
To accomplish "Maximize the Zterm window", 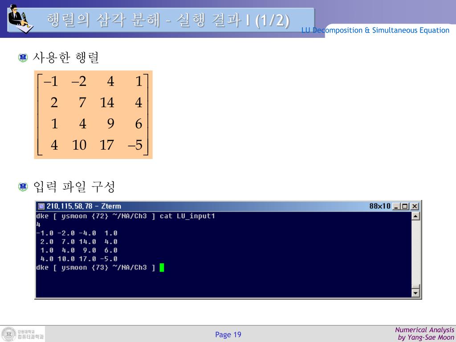I will [404, 207].
